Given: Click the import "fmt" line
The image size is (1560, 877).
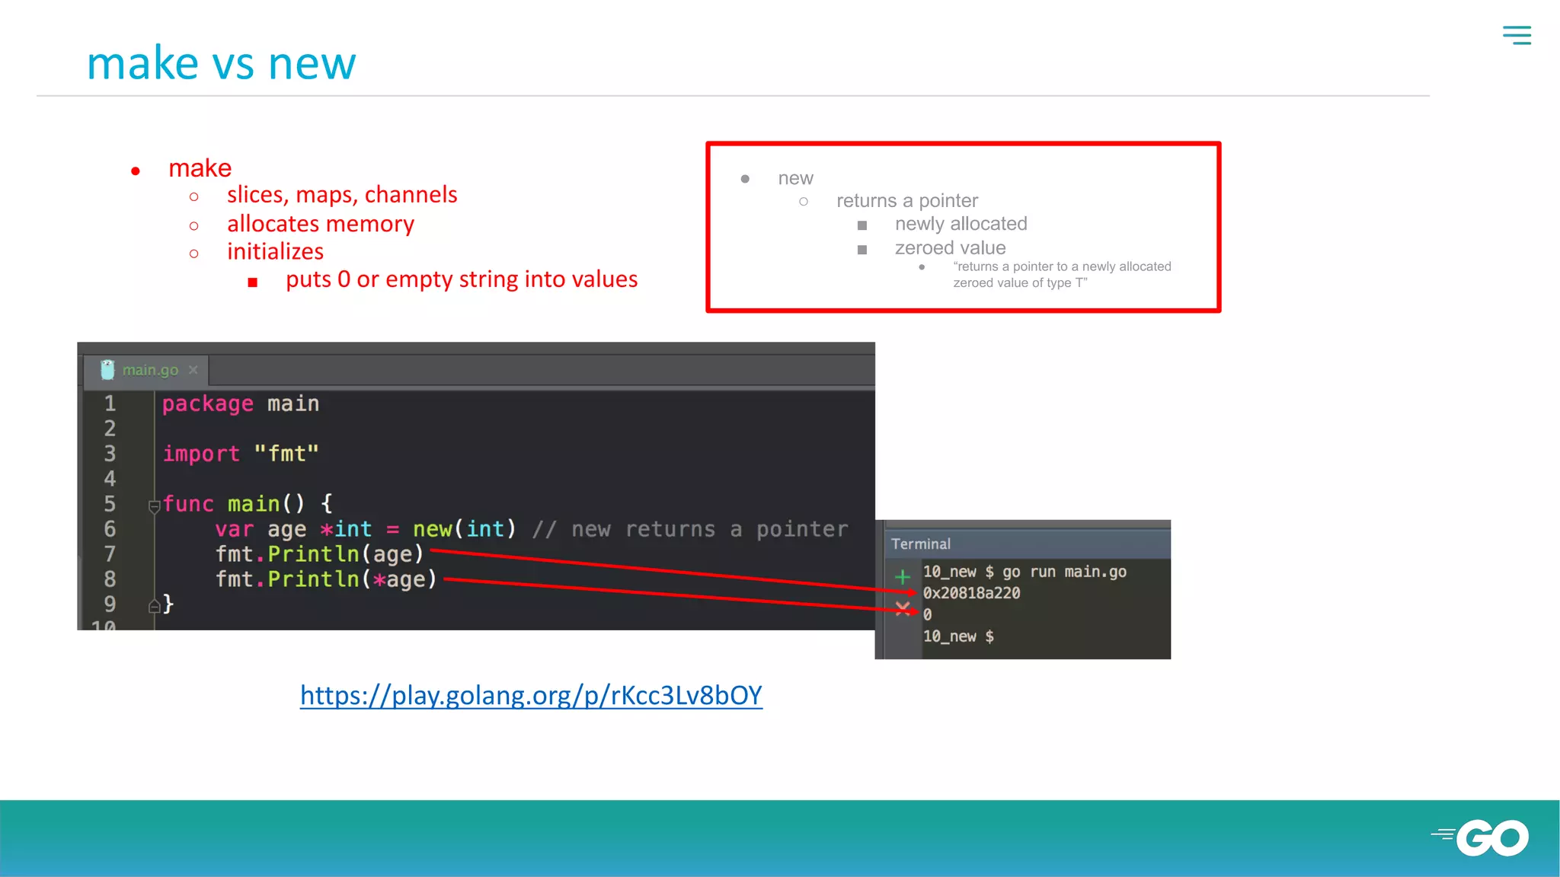Looking at the screenshot, I should [241, 454].
